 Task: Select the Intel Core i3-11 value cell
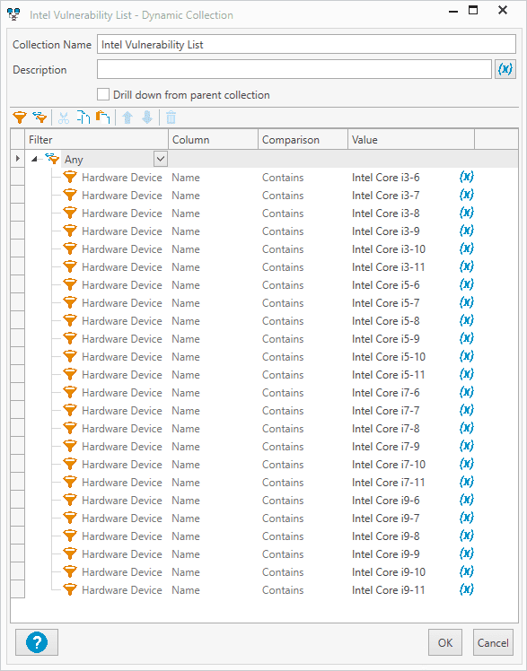(389, 267)
